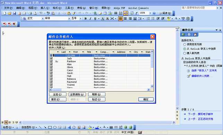223x135 pixels.
Task: Click the Open folder icon in toolbar
Action: tap(9, 13)
